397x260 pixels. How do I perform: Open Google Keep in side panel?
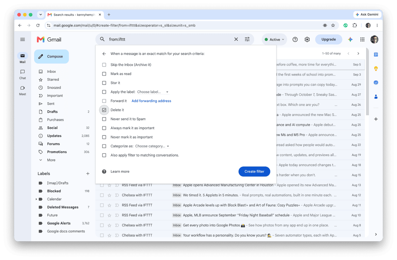tap(376, 69)
